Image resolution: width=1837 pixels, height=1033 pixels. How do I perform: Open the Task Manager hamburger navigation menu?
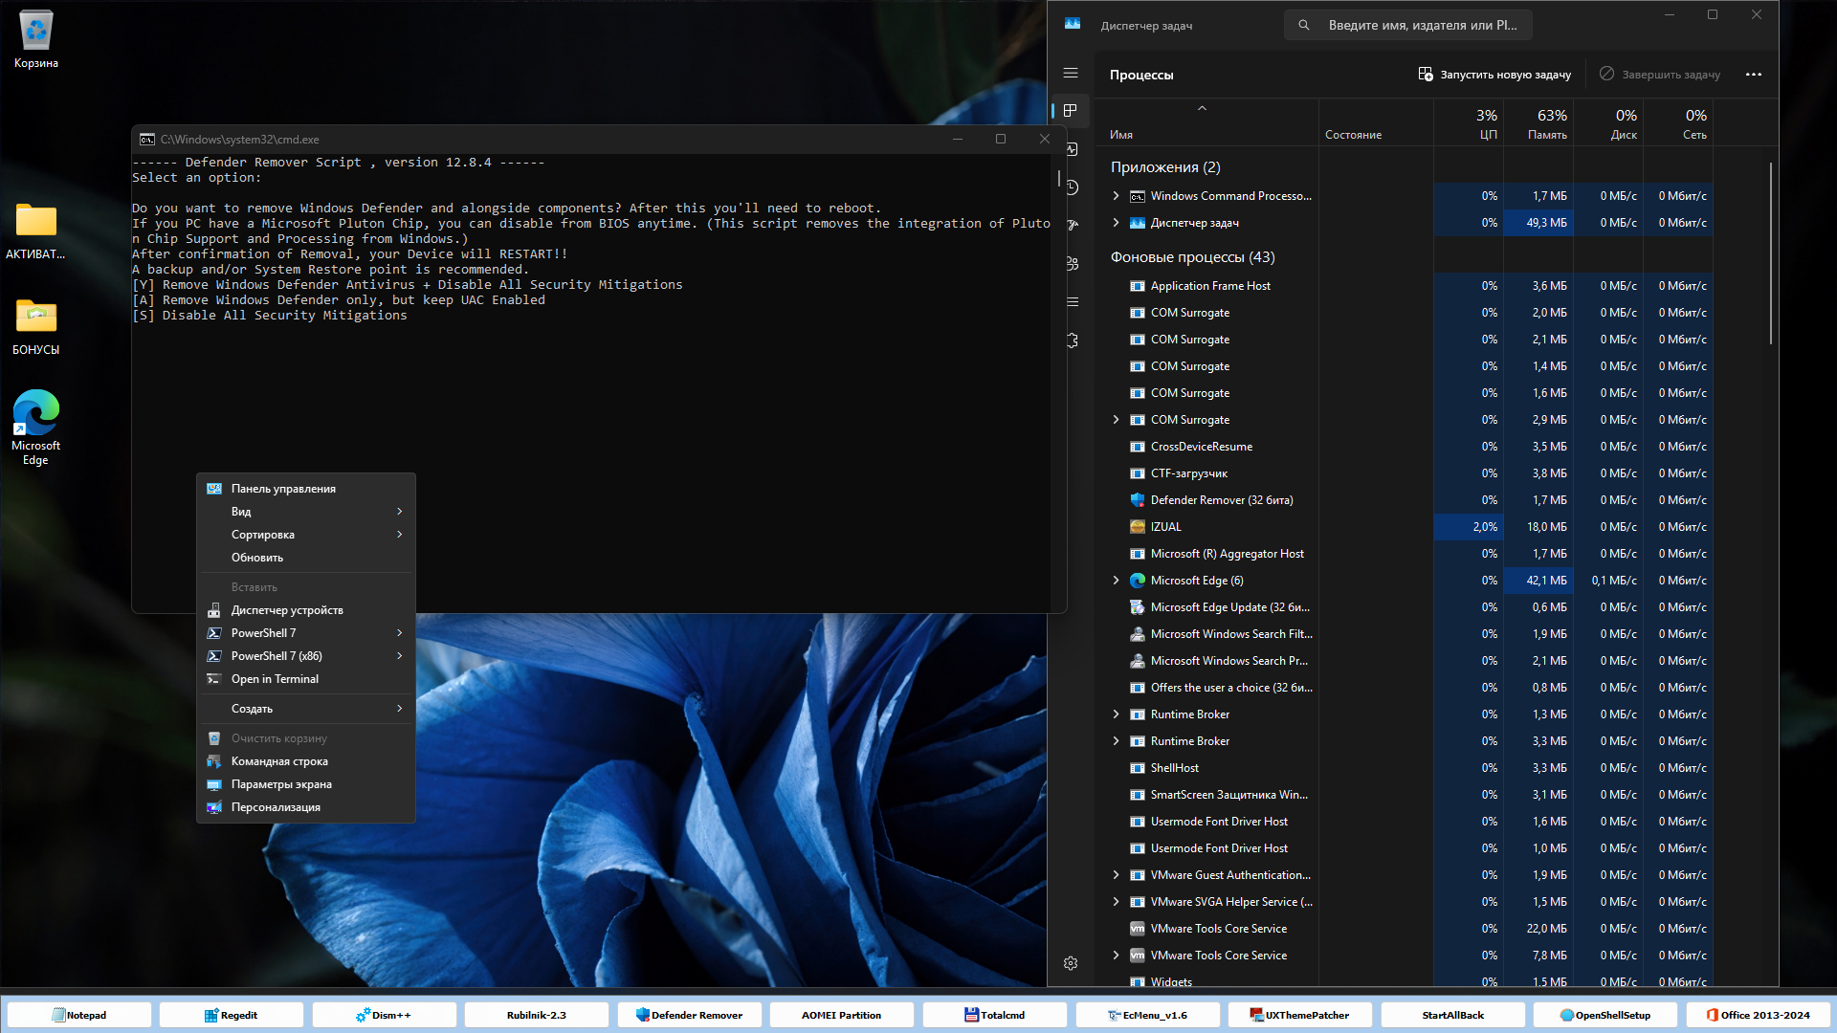(x=1071, y=74)
